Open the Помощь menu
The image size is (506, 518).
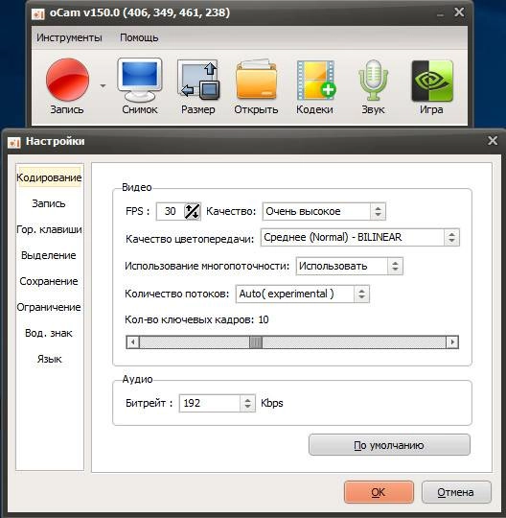tap(139, 37)
